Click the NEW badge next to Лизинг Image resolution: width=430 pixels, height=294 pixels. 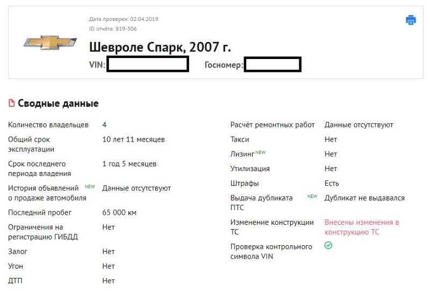260,152
